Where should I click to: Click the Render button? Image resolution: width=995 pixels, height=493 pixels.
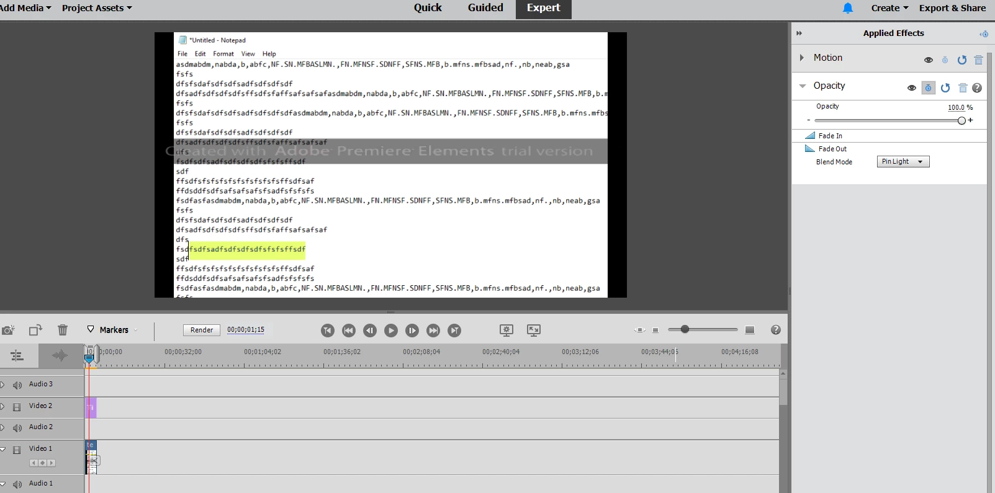(202, 330)
